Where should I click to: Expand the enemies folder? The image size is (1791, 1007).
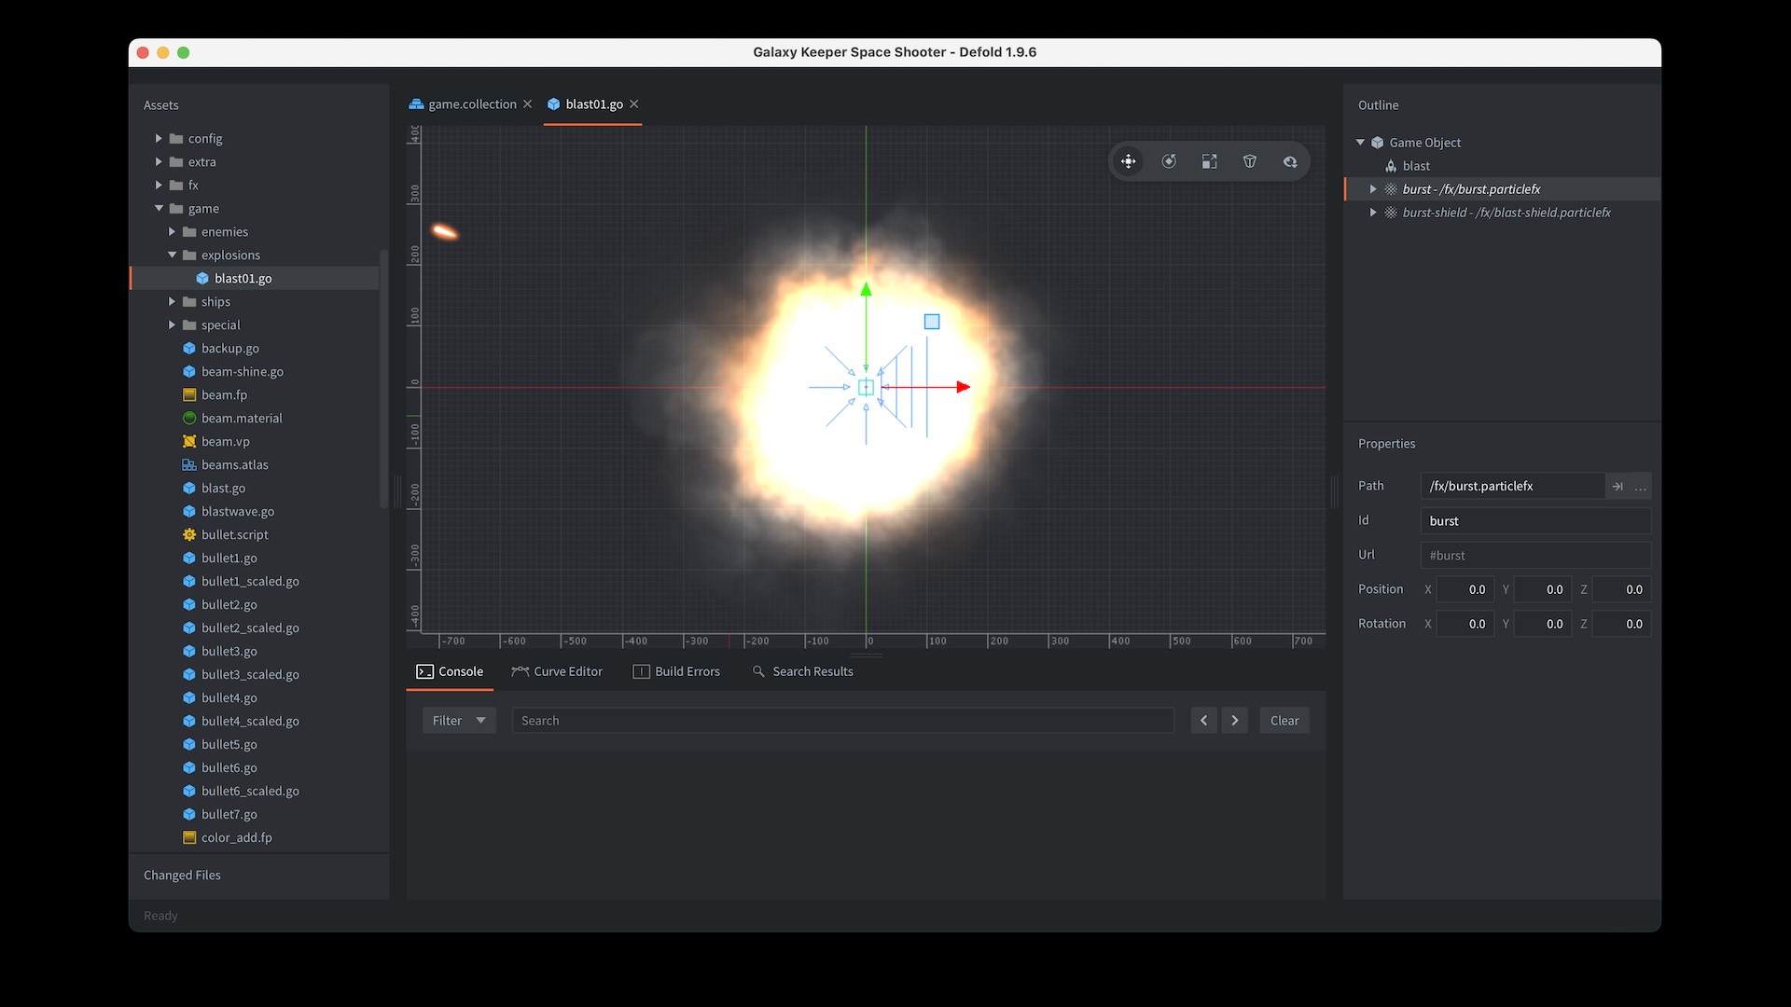pos(172,231)
